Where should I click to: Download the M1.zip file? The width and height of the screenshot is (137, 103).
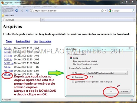tap(8, 48)
